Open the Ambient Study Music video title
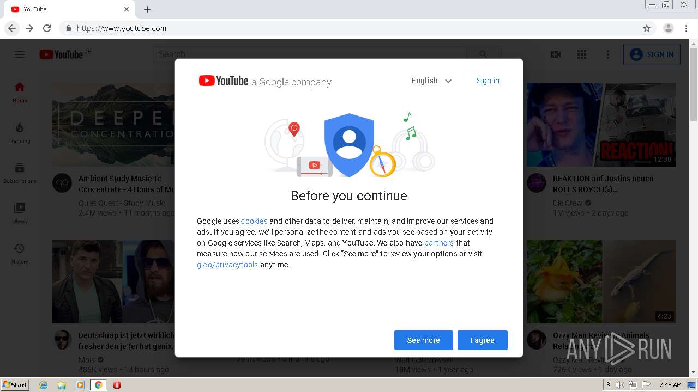 (127, 184)
